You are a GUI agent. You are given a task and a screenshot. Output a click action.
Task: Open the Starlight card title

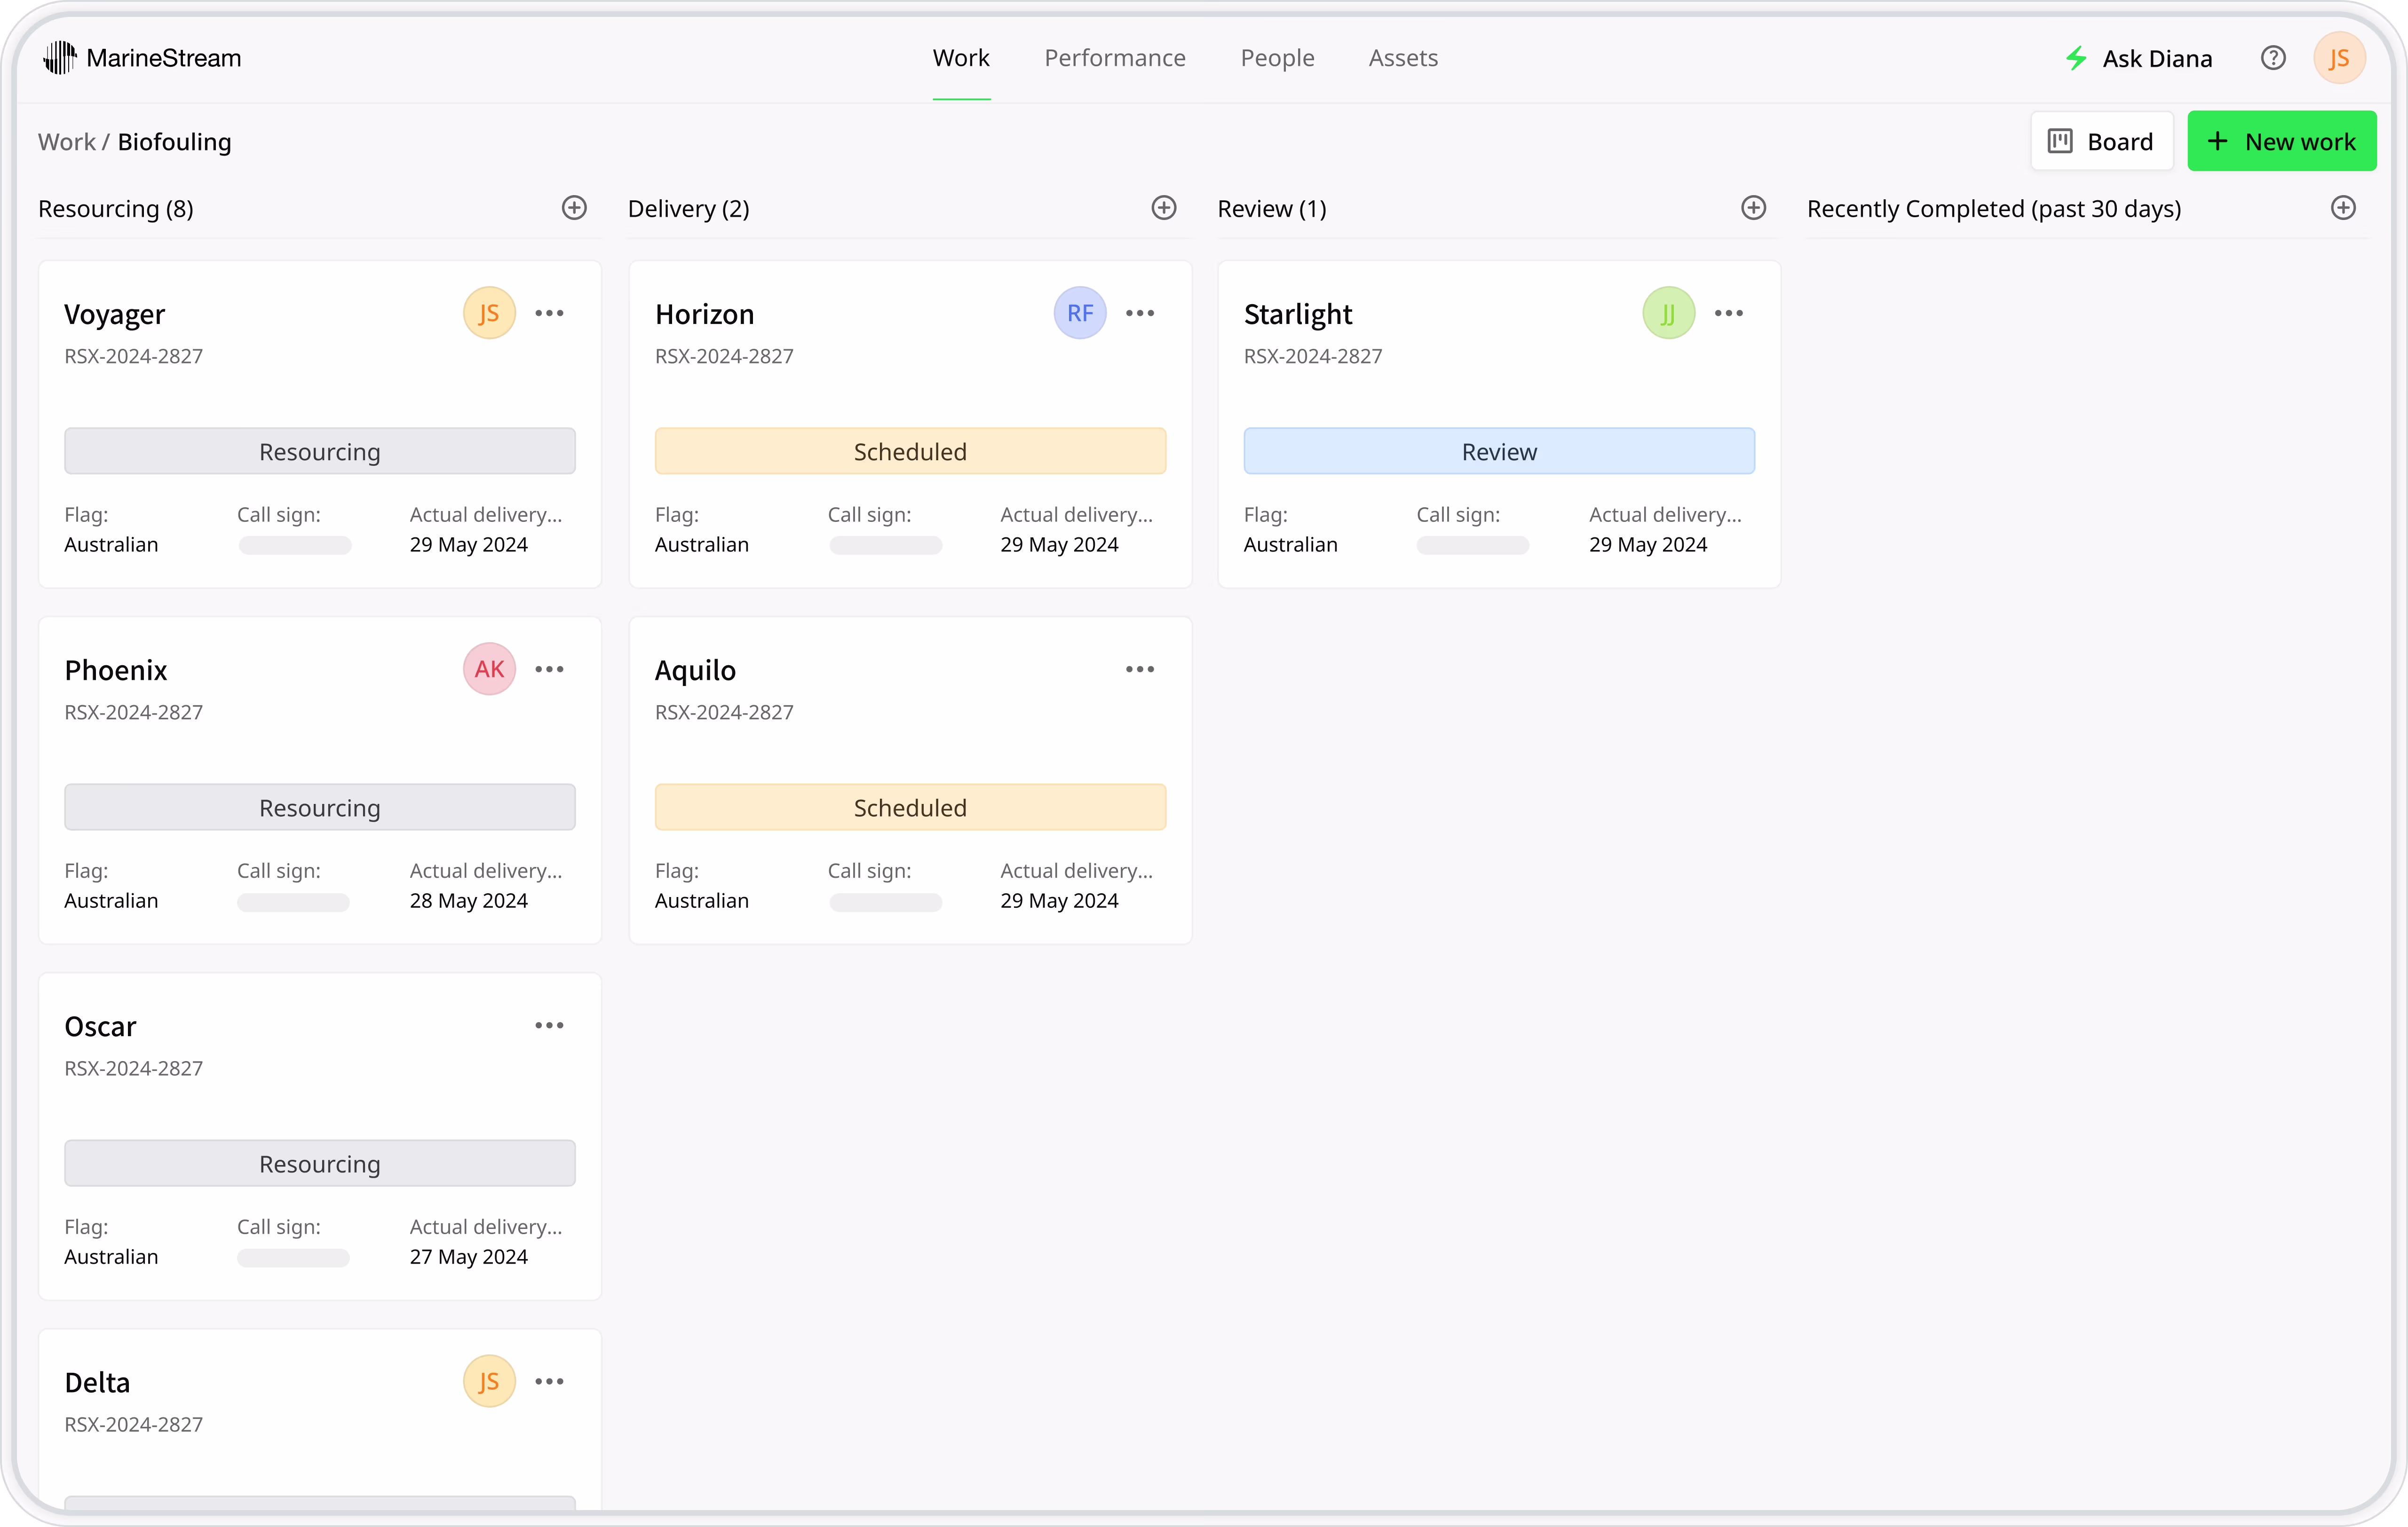(x=1298, y=315)
